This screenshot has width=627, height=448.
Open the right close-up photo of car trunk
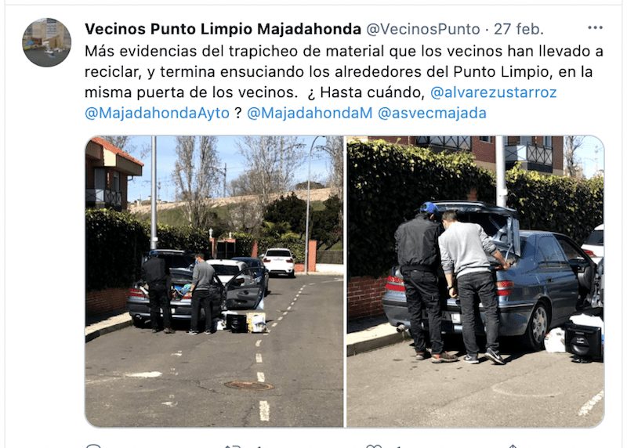(476, 281)
